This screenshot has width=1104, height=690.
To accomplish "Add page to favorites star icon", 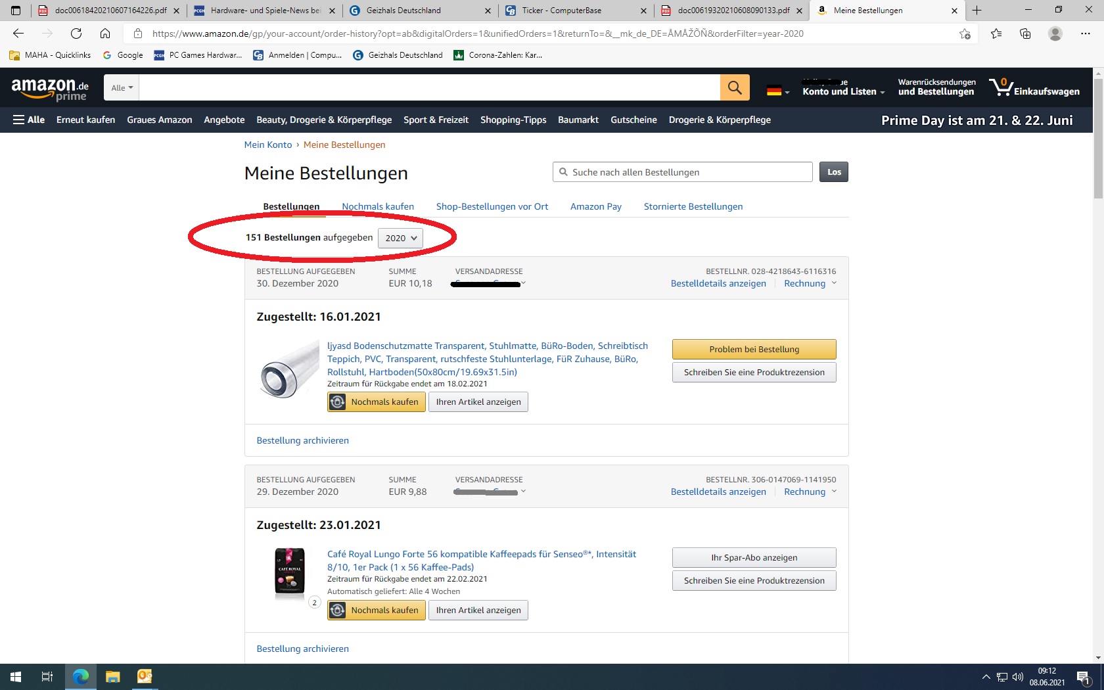I will [965, 34].
